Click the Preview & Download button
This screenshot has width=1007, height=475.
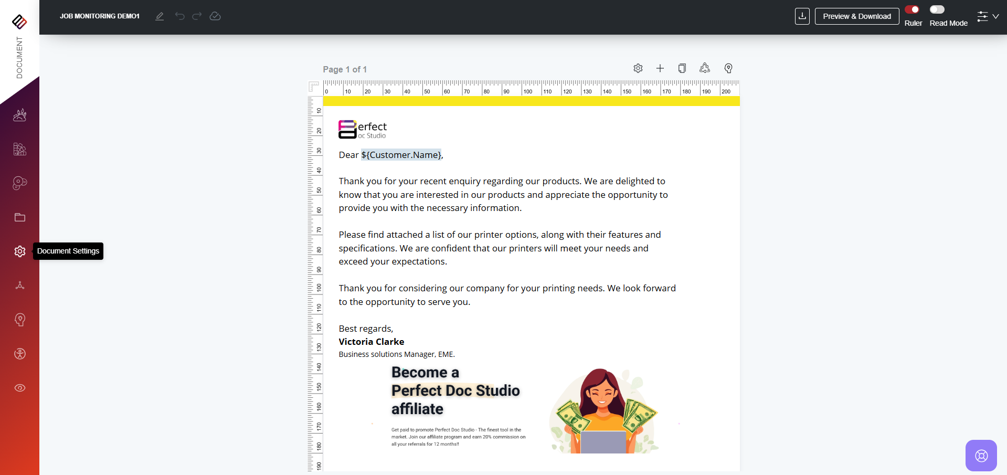(x=857, y=16)
